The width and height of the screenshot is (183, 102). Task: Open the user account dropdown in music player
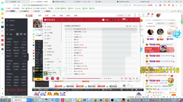[x=115, y=20]
